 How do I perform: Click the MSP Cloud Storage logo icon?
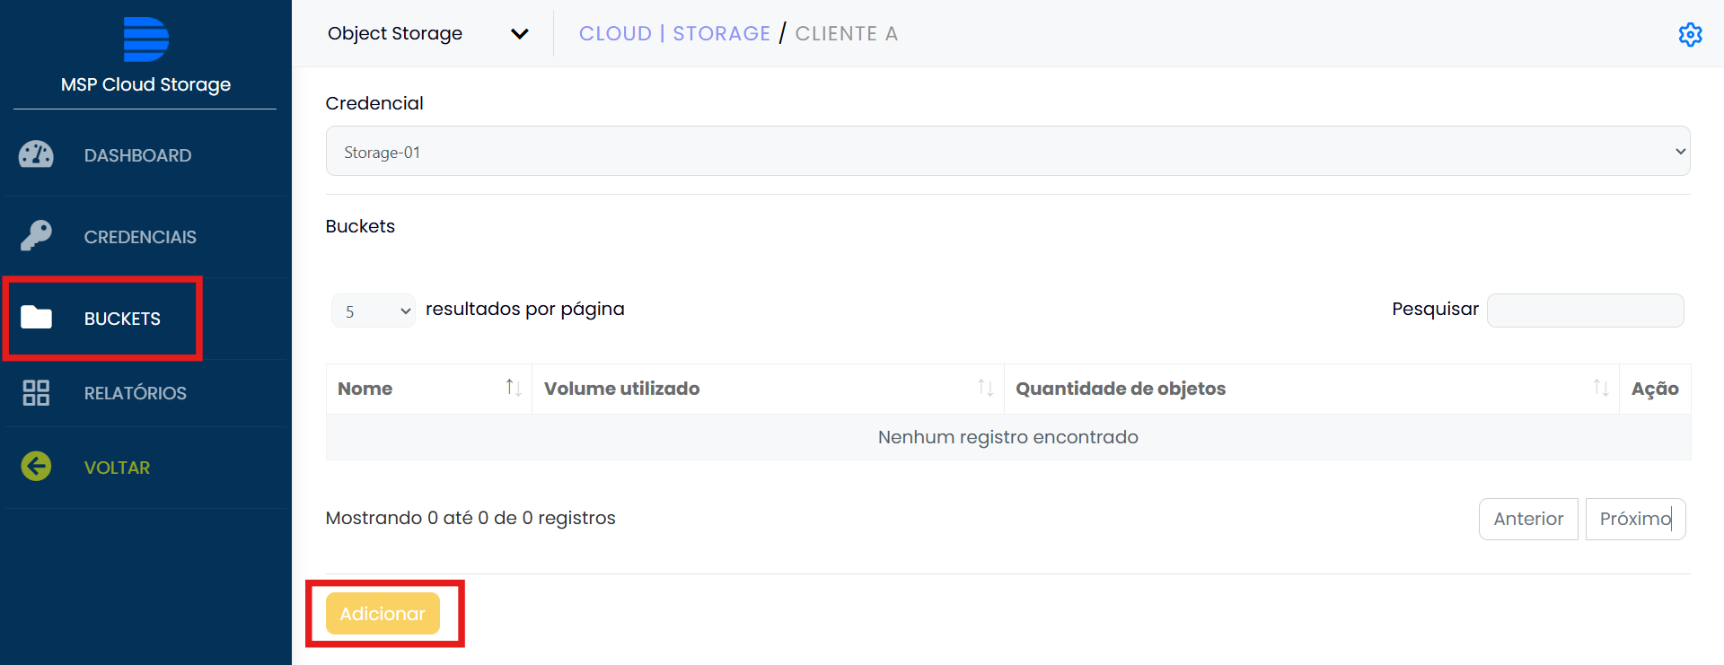coord(145,39)
